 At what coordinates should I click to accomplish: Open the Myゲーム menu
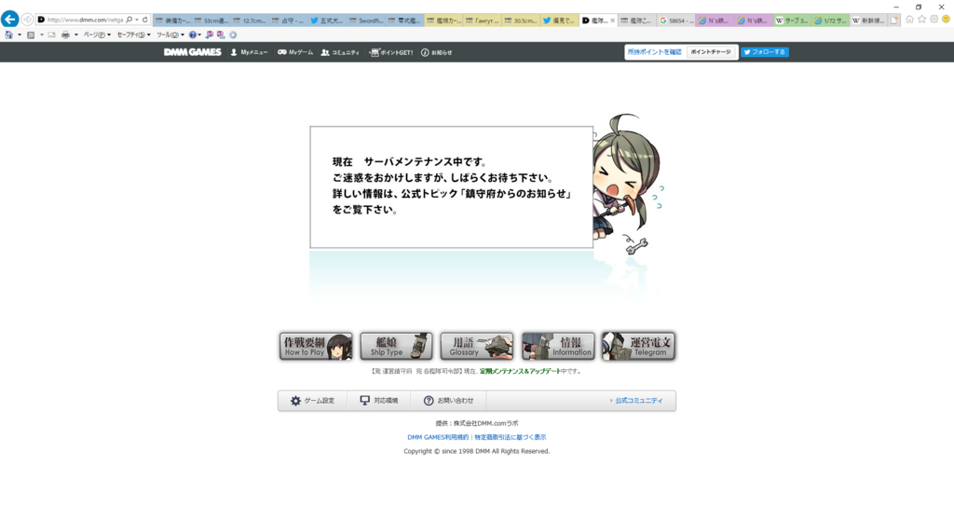pyautogui.click(x=295, y=52)
